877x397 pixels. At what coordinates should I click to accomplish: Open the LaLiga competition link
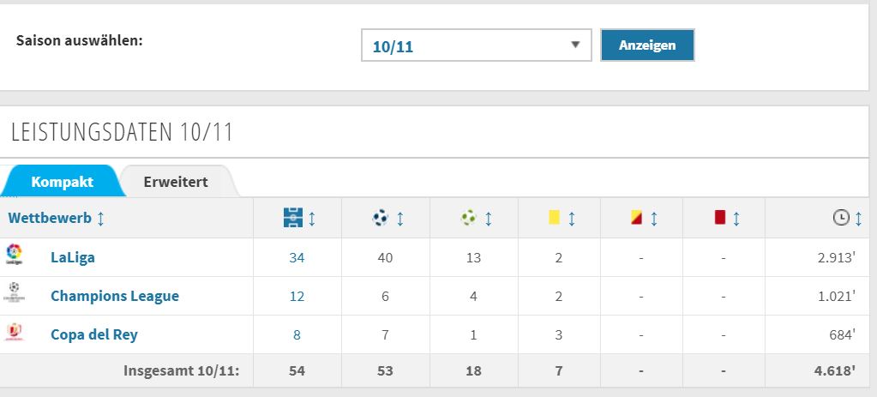tap(73, 258)
